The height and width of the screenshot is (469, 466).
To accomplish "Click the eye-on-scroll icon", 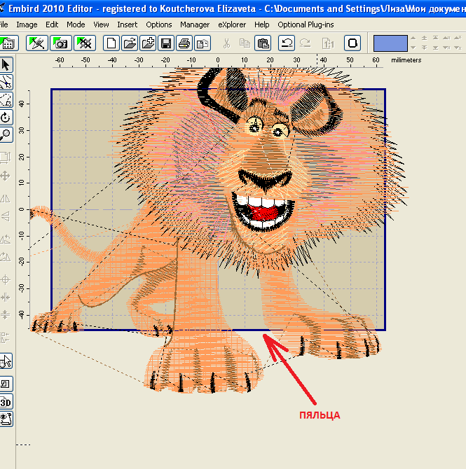I will click(6, 419).
